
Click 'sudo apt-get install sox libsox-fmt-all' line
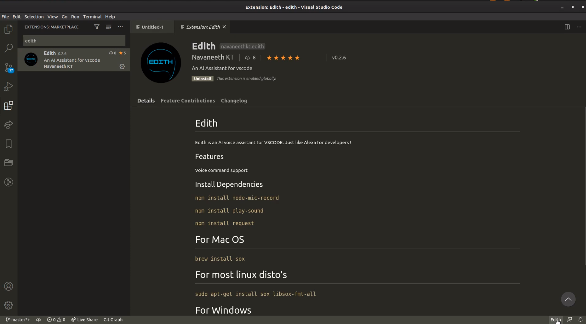click(255, 294)
